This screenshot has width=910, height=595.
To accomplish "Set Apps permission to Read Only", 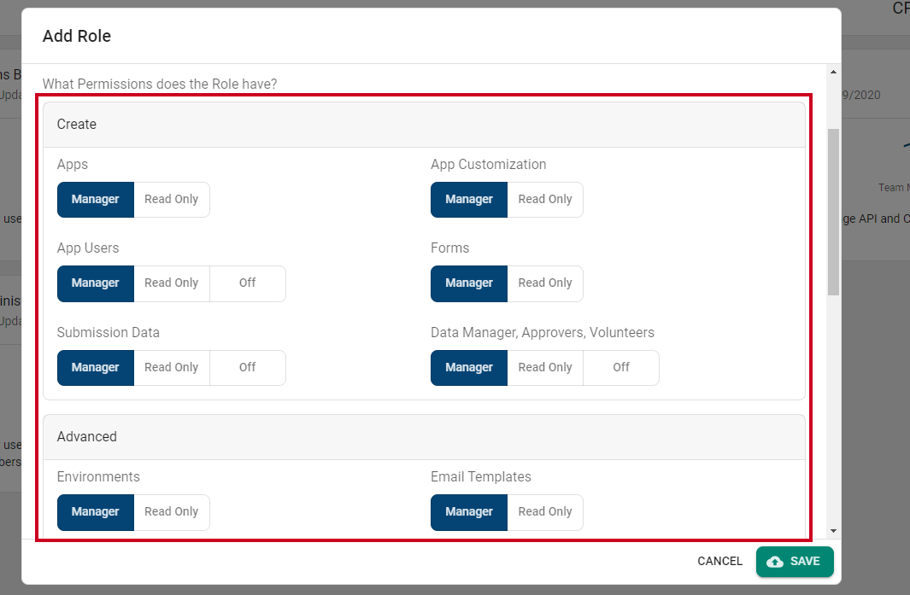I will pos(171,200).
